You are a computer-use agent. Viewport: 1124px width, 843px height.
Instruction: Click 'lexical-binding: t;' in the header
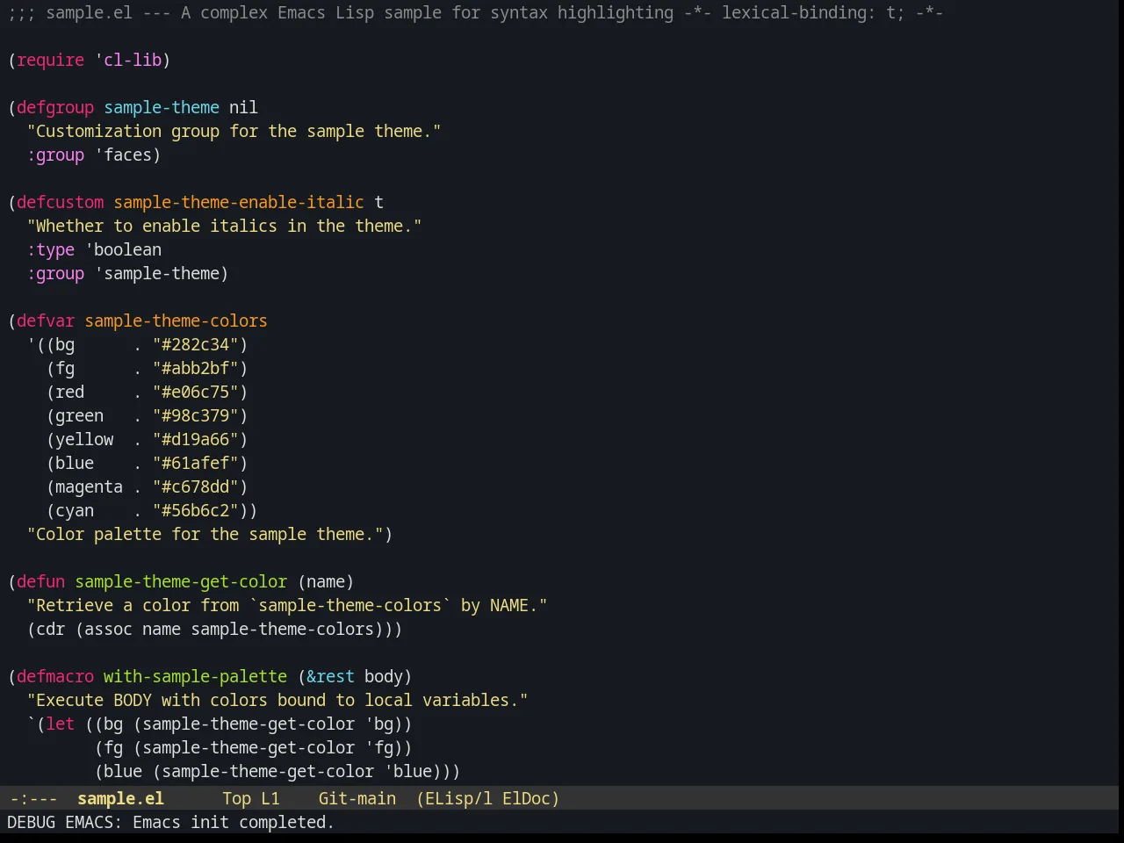(813, 12)
